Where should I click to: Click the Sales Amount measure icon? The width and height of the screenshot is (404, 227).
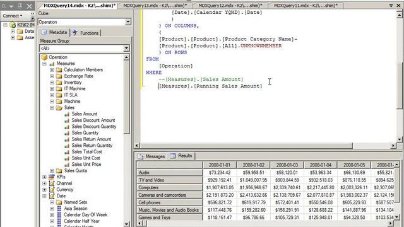67,114
